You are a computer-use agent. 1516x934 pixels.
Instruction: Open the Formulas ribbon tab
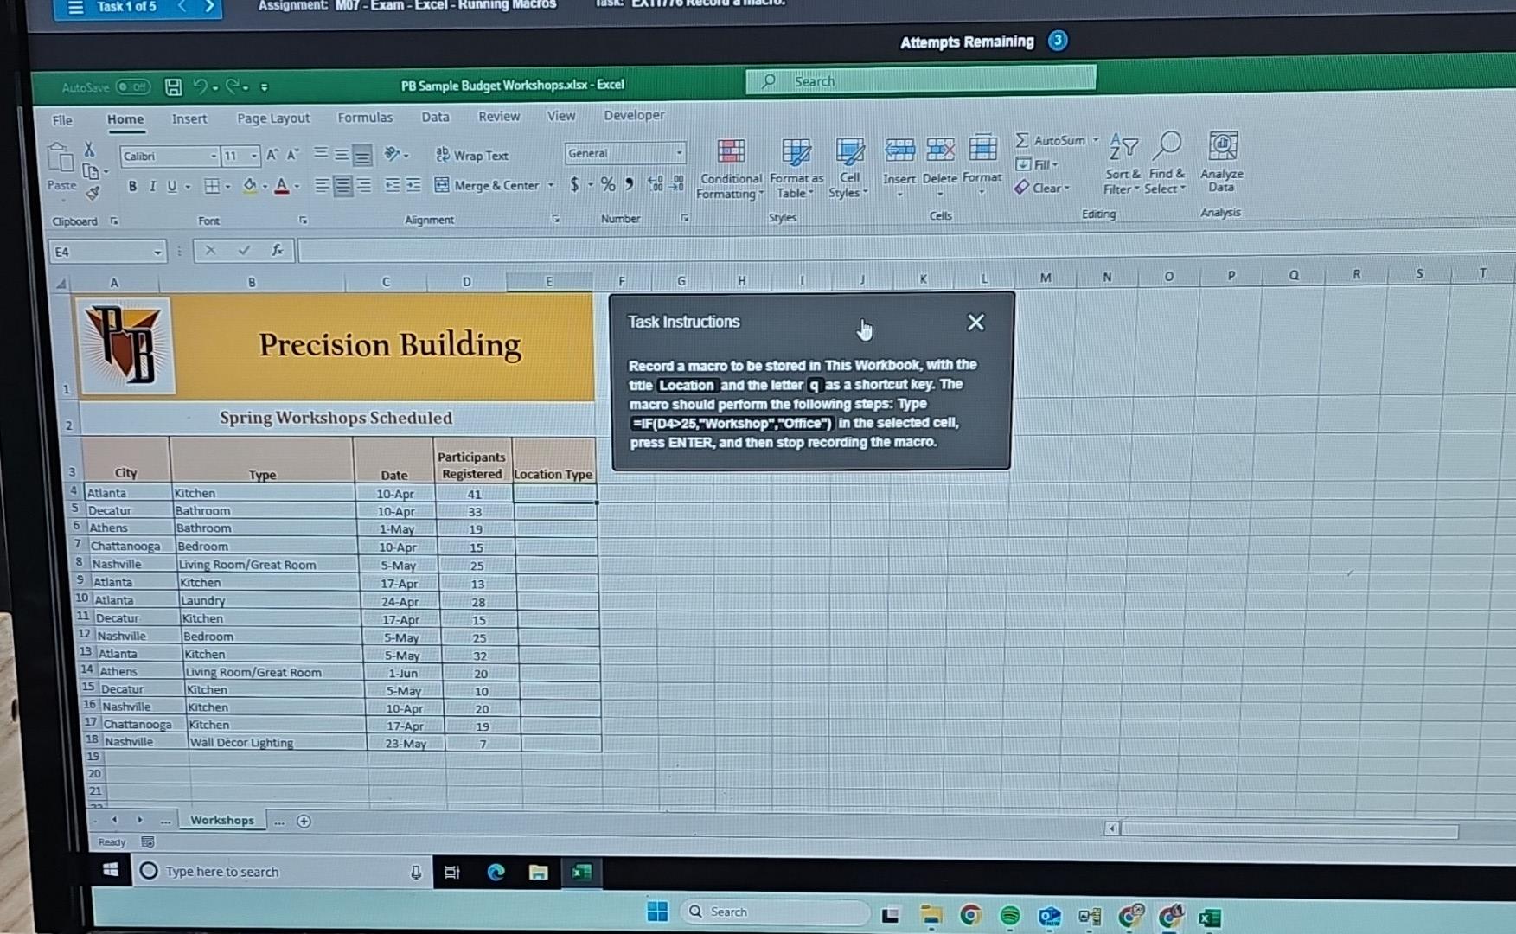coord(365,117)
